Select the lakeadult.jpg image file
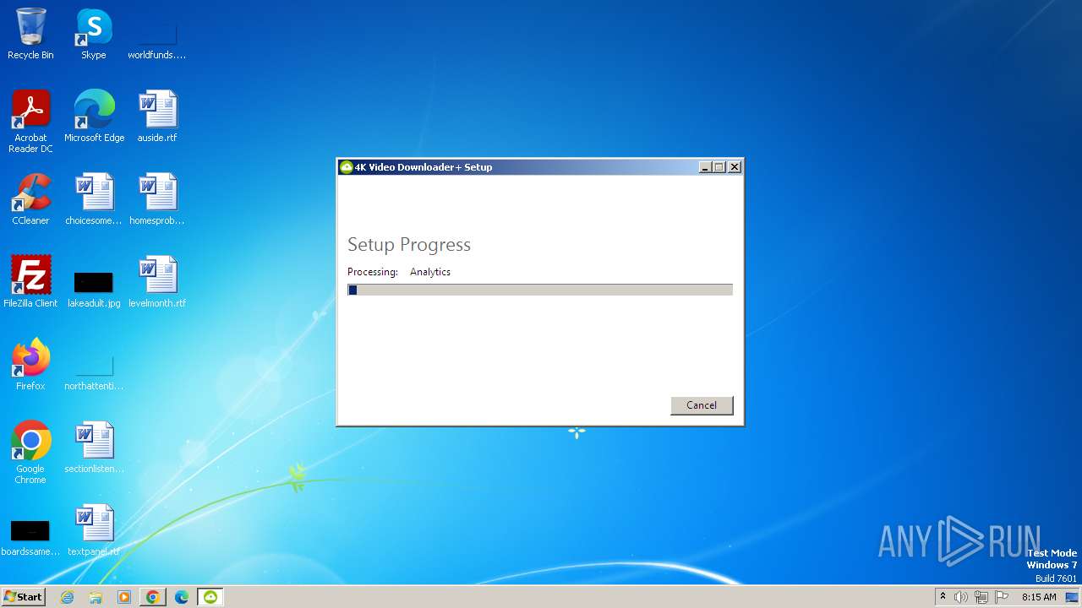The image size is (1082, 608). (94, 289)
